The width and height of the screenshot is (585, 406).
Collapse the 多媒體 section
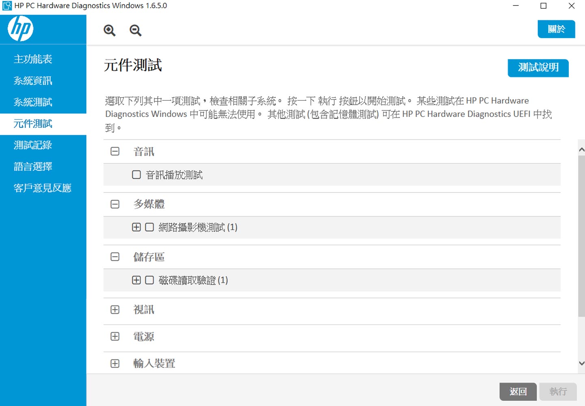(x=115, y=204)
